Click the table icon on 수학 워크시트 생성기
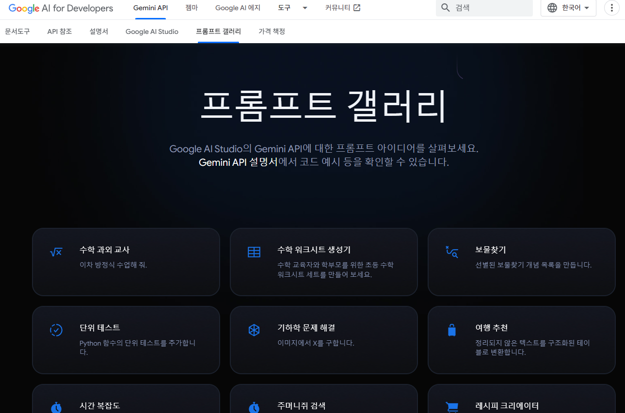Viewport: 625px width, 413px height. pyautogui.click(x=254, y=252)
